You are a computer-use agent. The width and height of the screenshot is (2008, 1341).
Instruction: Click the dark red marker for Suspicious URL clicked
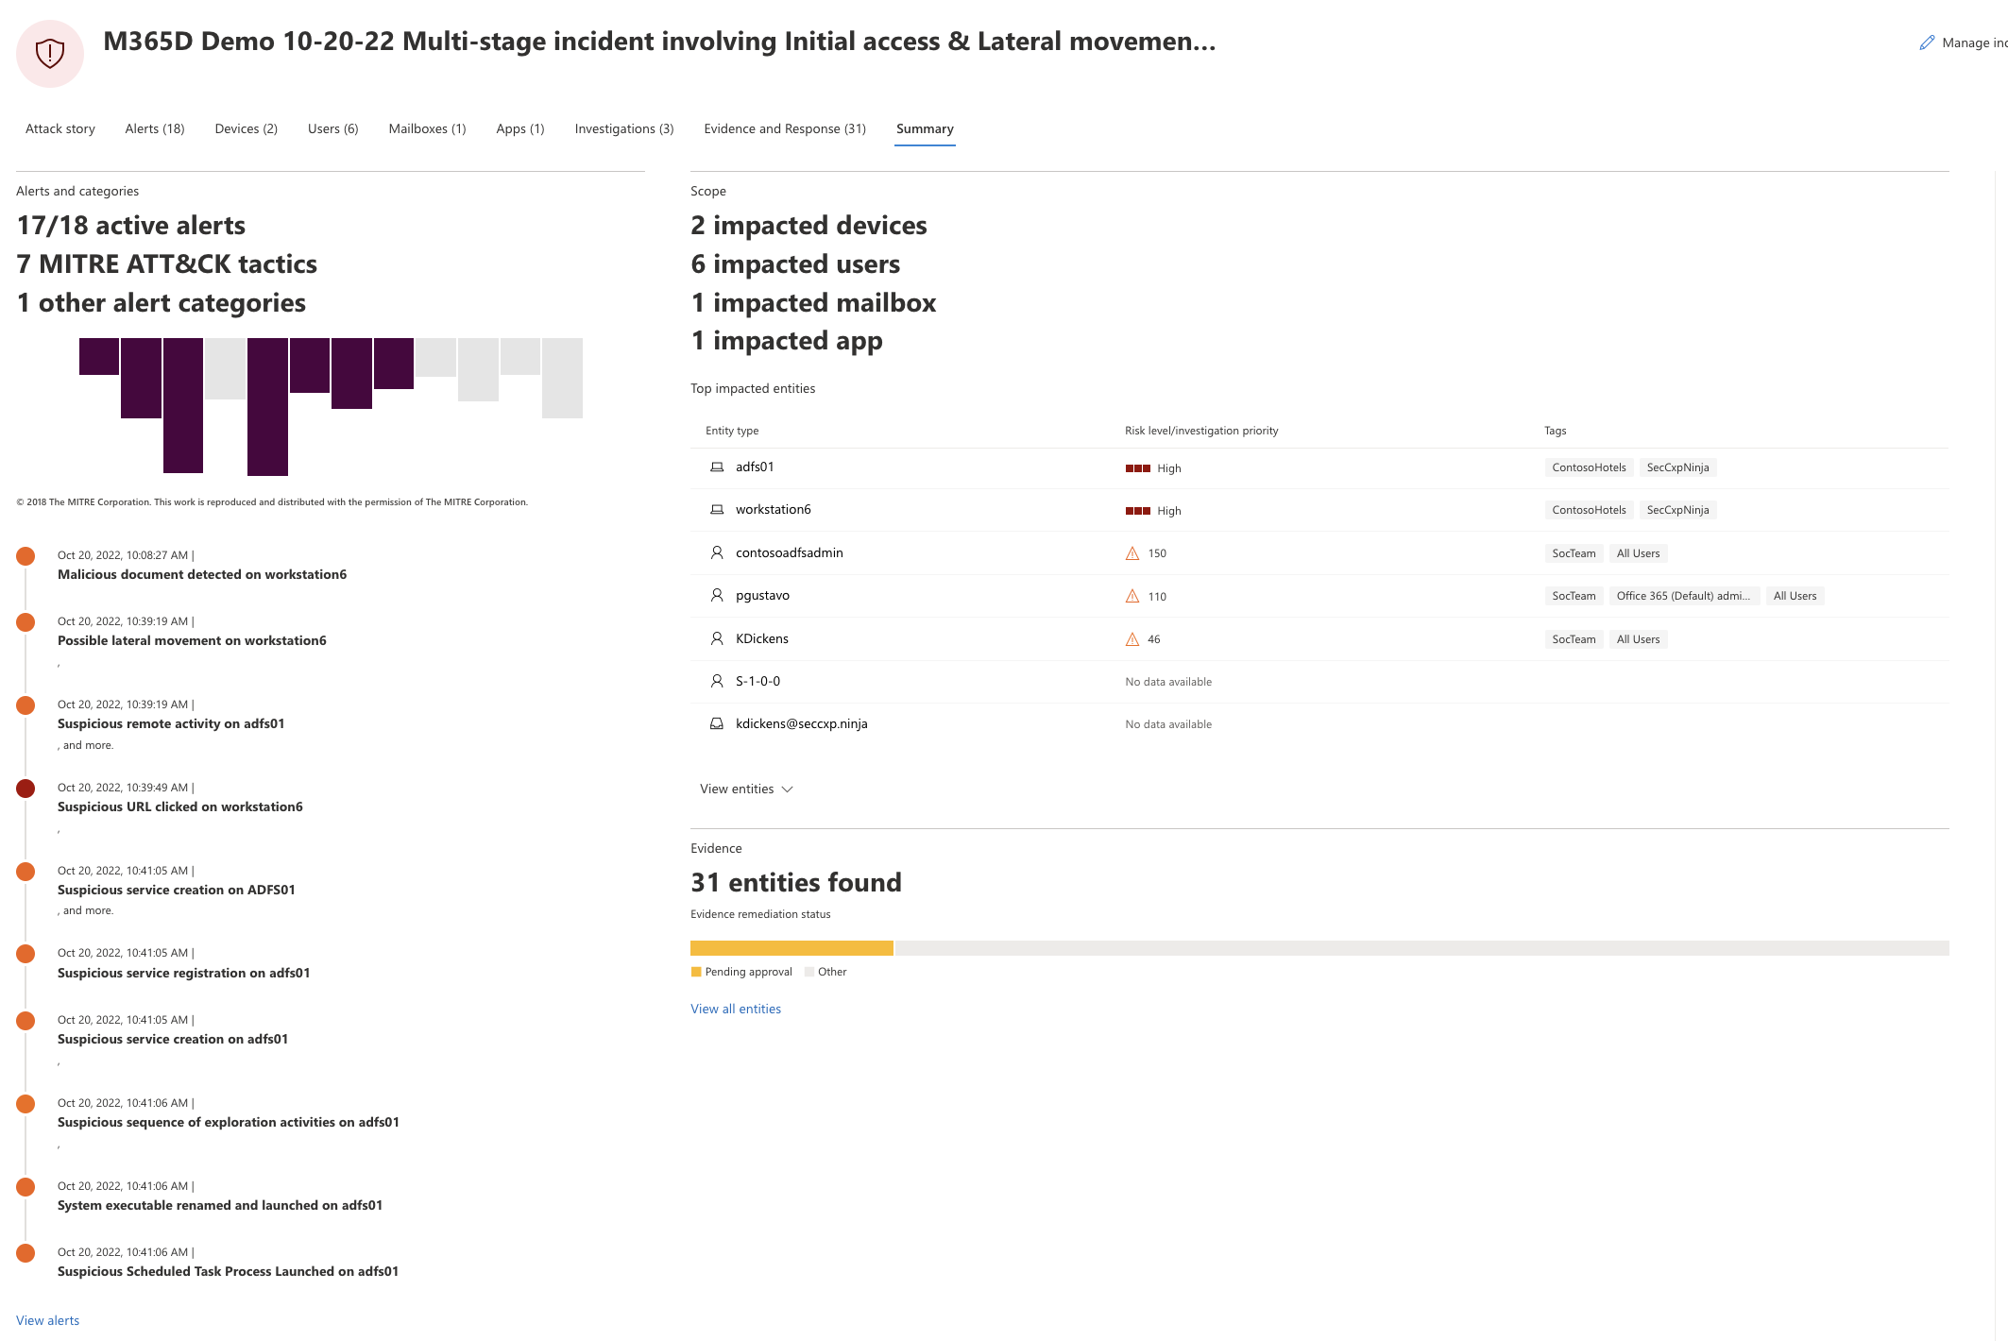[26, 789]
